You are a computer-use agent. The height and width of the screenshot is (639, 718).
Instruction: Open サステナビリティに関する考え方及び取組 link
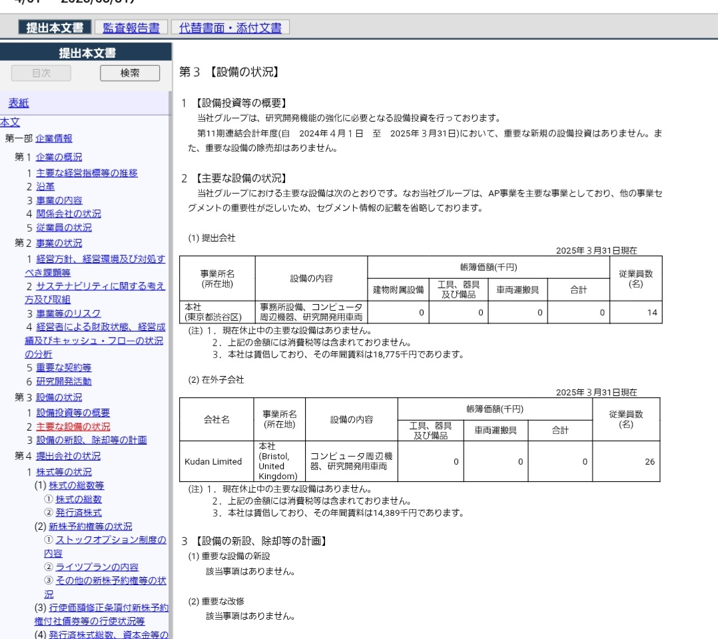click(95, 292)
